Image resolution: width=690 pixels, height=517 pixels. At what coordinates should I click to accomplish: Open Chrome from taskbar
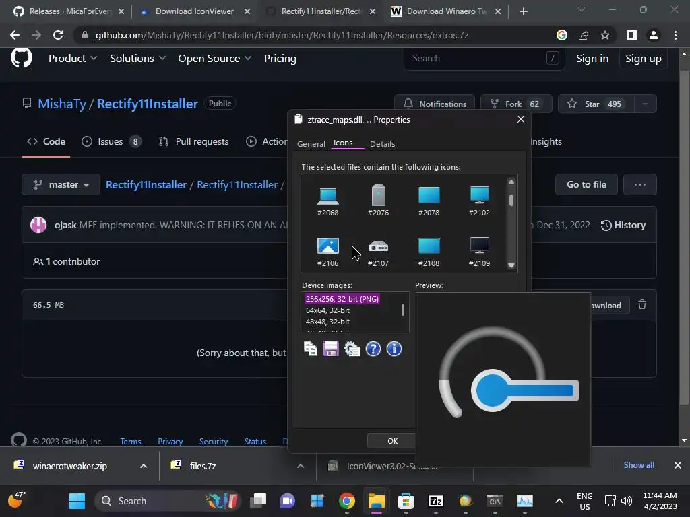347,501
